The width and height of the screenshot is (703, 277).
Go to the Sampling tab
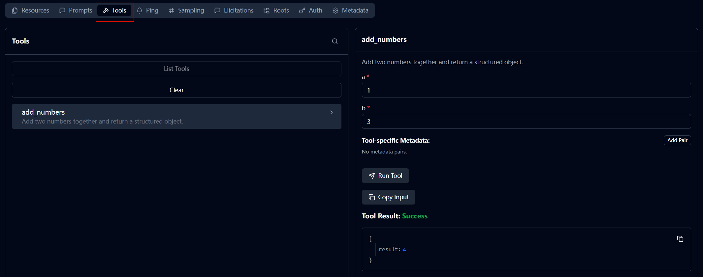pos(186,11)
